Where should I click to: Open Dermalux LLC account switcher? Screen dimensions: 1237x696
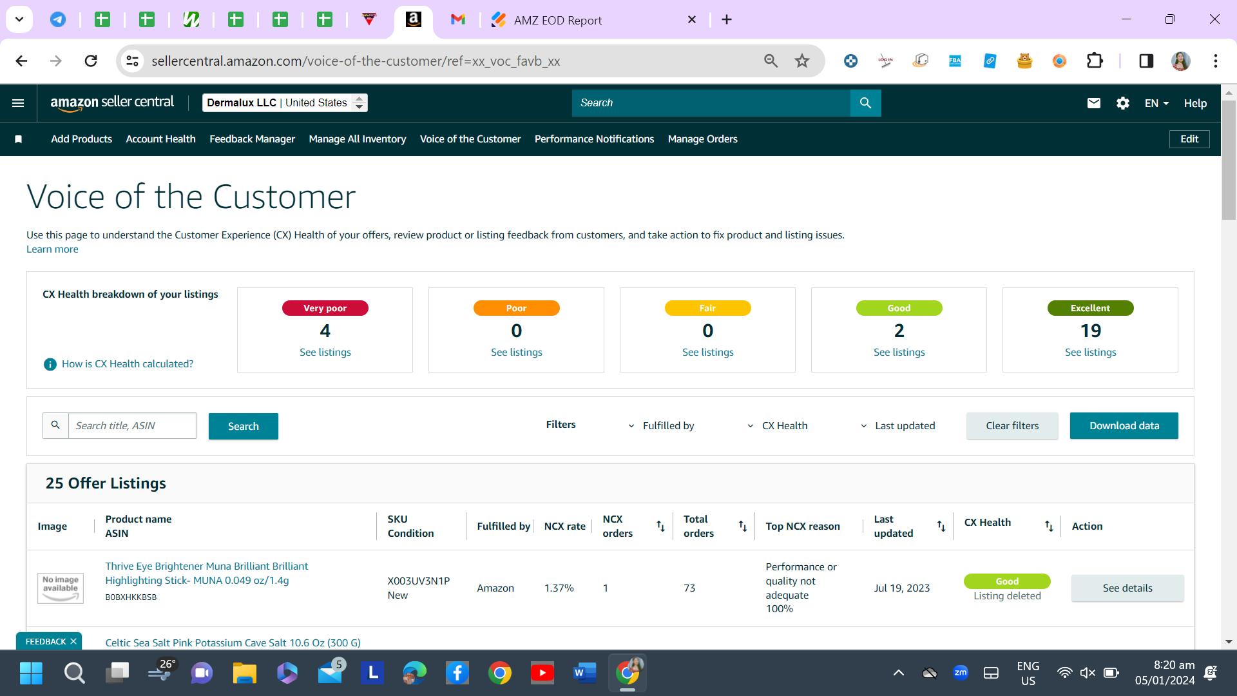(285, 103)
